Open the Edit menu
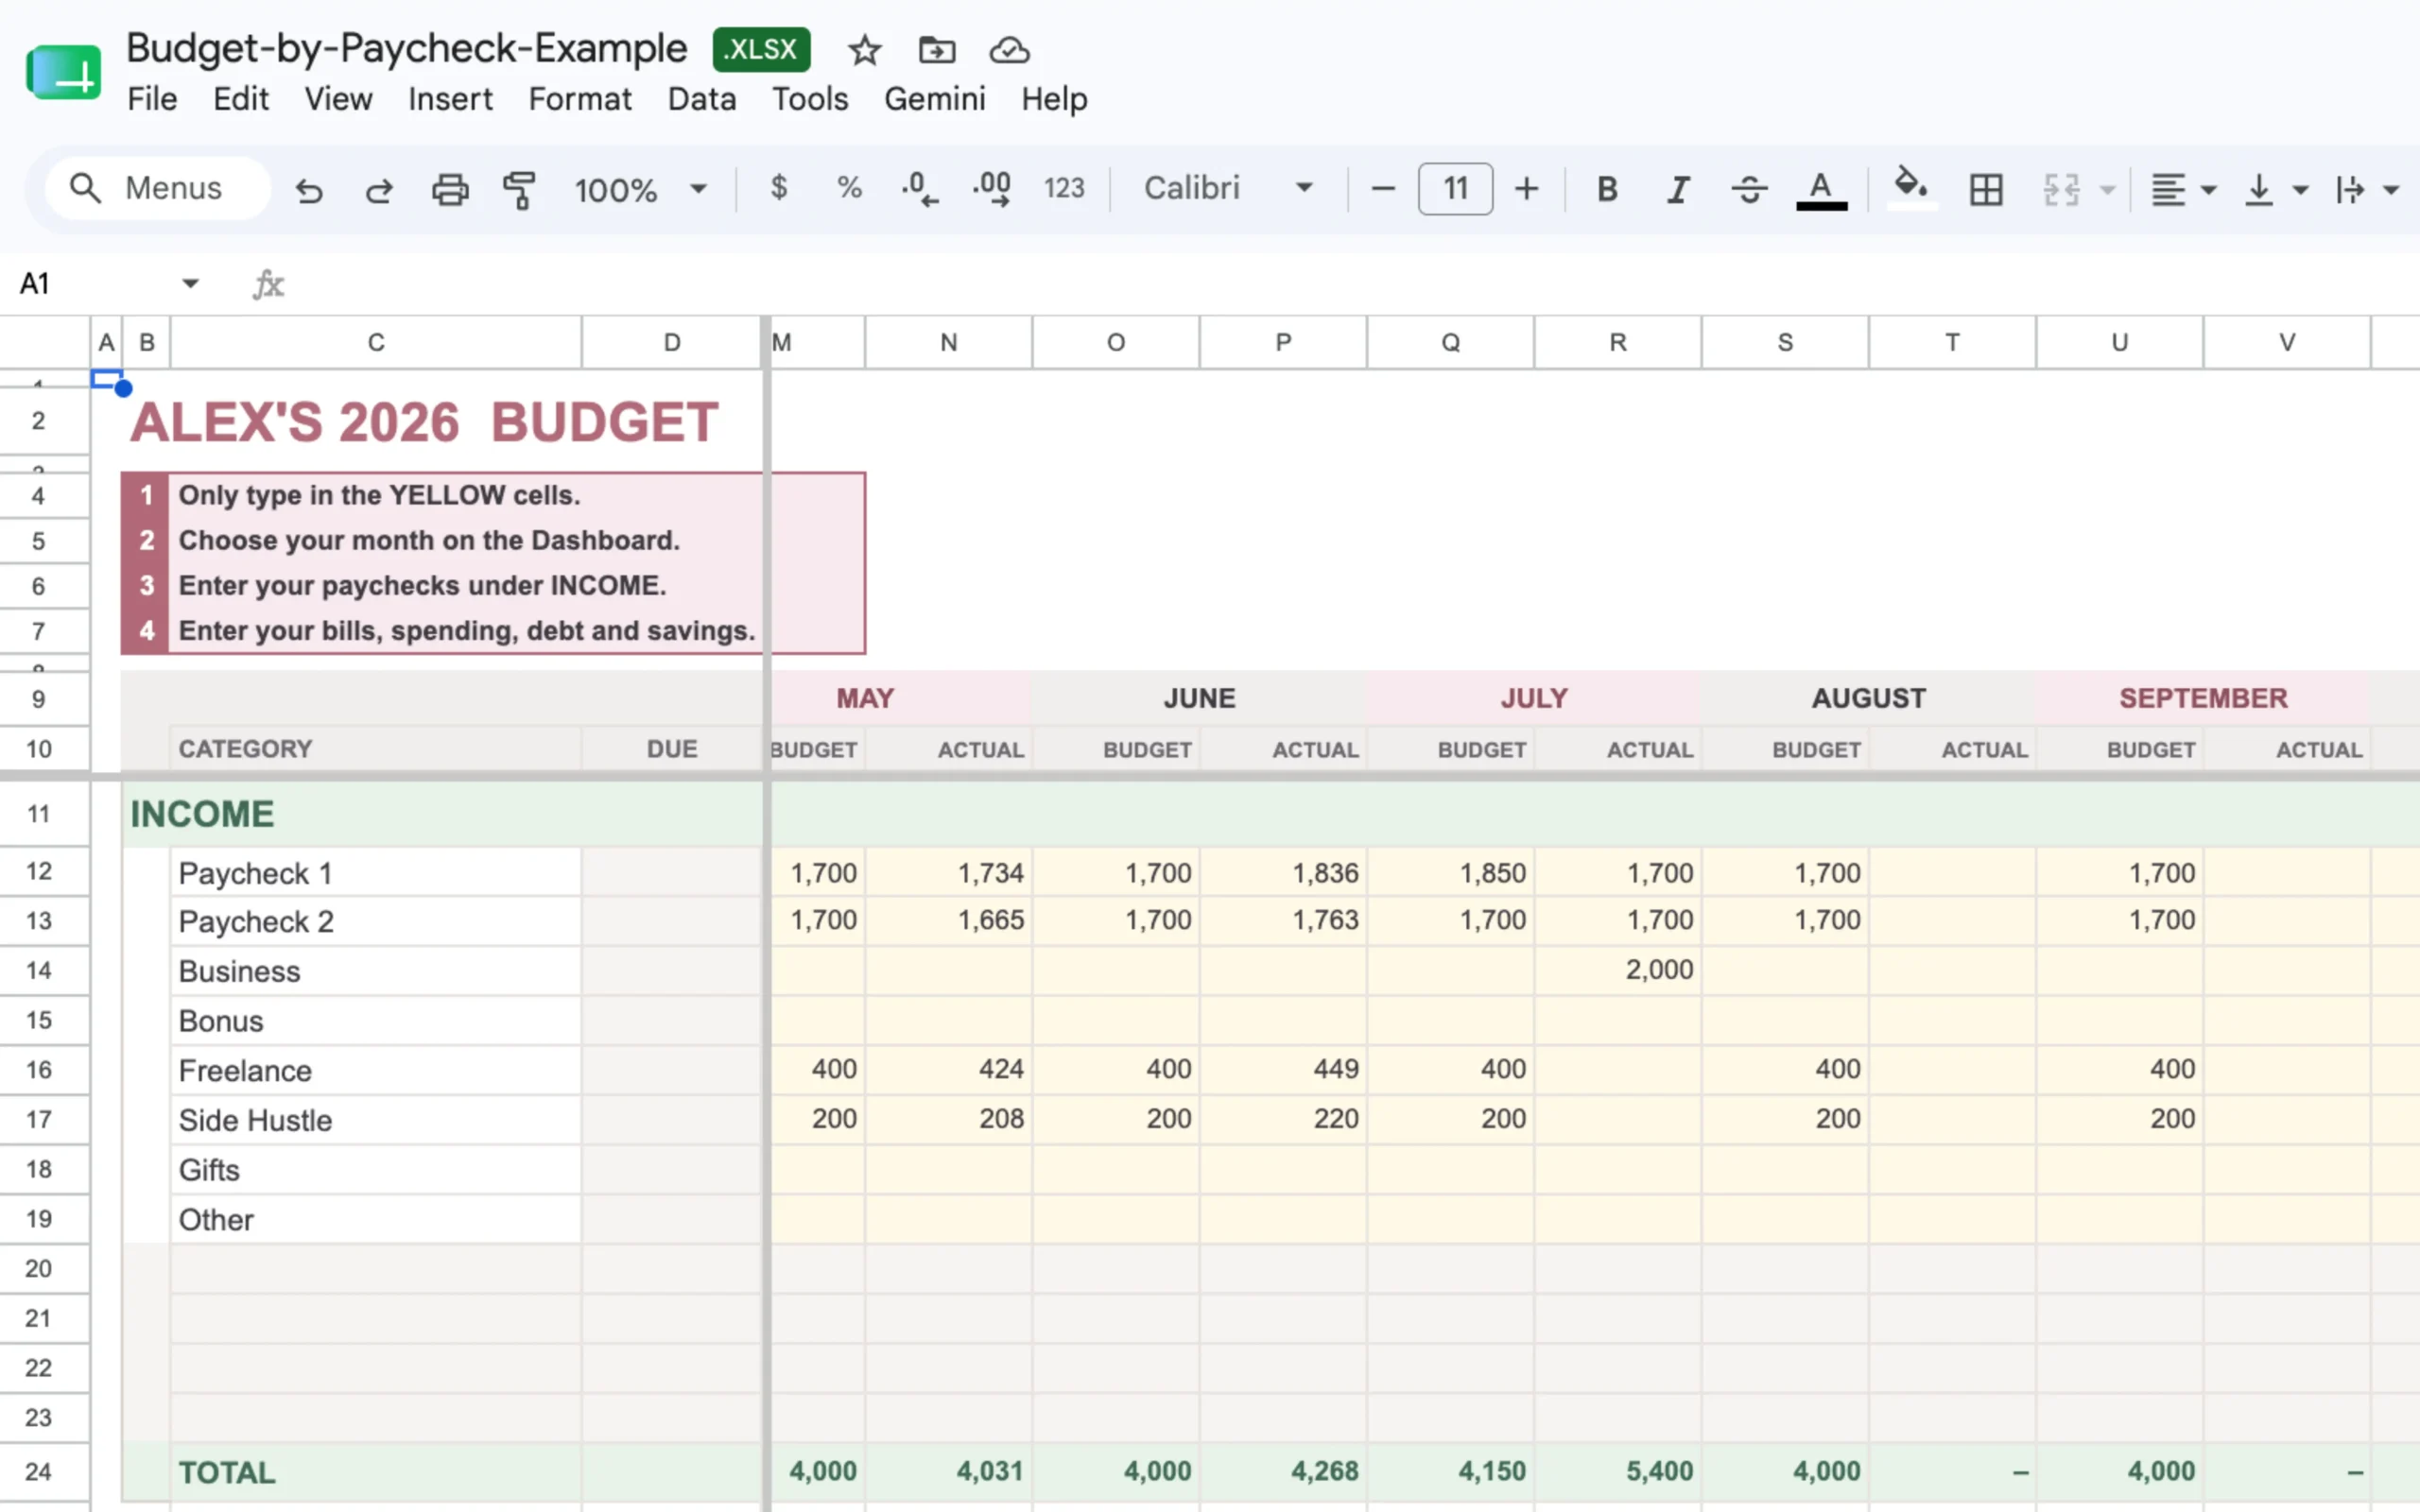Screen dimensions: 2420x1512 [x=241, y=99]
